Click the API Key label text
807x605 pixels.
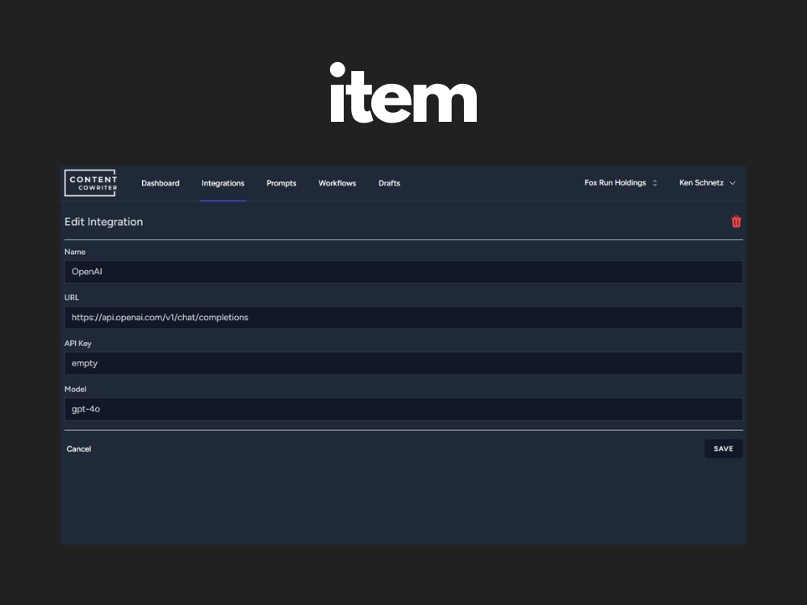[77, 343]
